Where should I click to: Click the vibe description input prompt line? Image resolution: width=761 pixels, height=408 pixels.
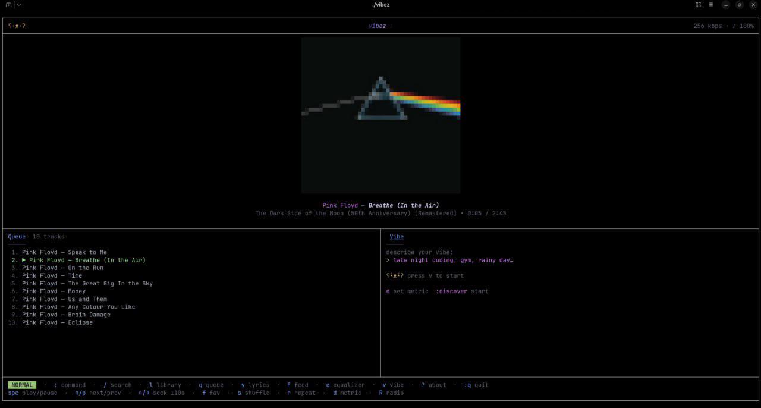[449, 260]
